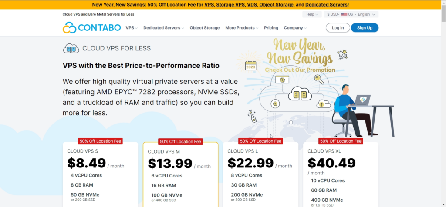The image size is (446, 207).
Task: Follow the Dedicated Servers banner link
Action: pos(326,4)
